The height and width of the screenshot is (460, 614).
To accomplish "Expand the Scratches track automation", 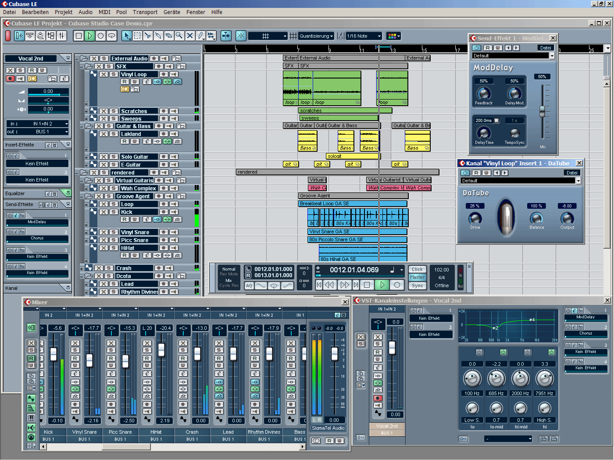I will (x=86, y=111).
